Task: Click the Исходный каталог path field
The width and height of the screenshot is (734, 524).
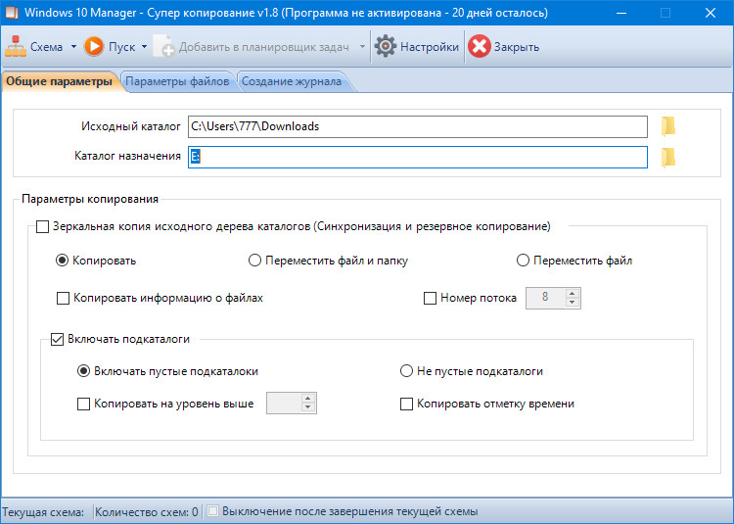Action: tap(418, 126)
